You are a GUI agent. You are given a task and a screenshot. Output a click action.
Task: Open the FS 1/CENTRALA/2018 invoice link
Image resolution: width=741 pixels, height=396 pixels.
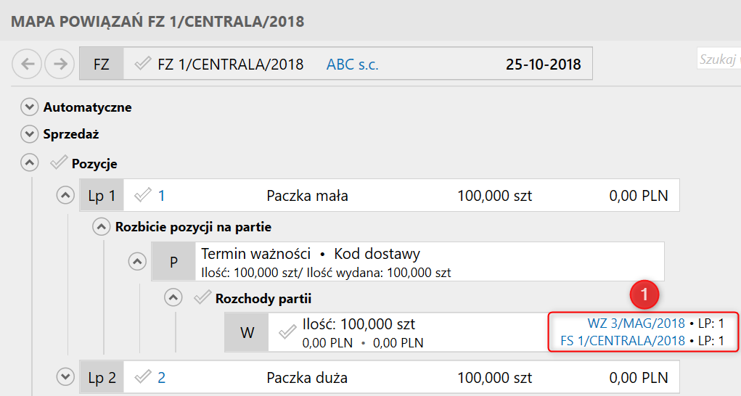coord(623,340)
